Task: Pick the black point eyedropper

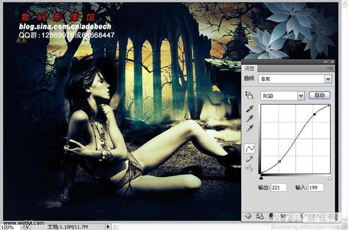Action: click(x=249, y=109)
